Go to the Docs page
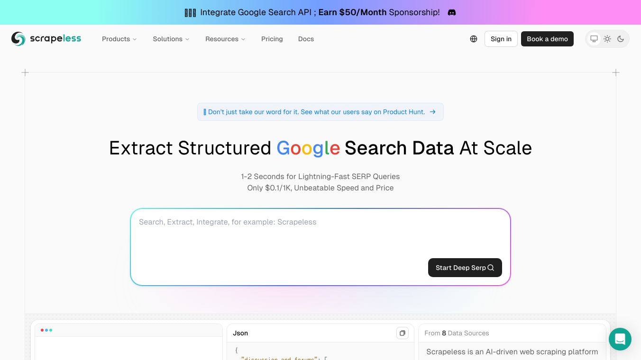 tap(306, 39)
